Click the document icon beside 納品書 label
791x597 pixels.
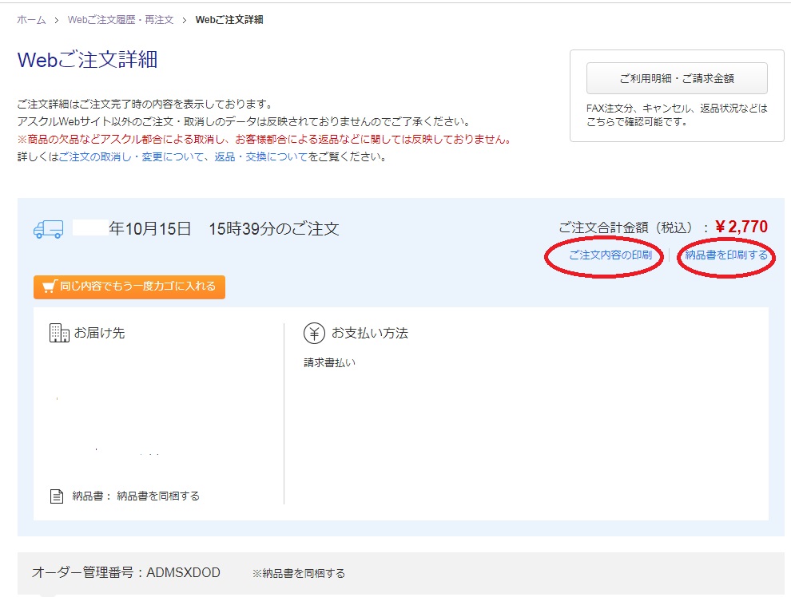pyautogui.click(x=57, y=496)
